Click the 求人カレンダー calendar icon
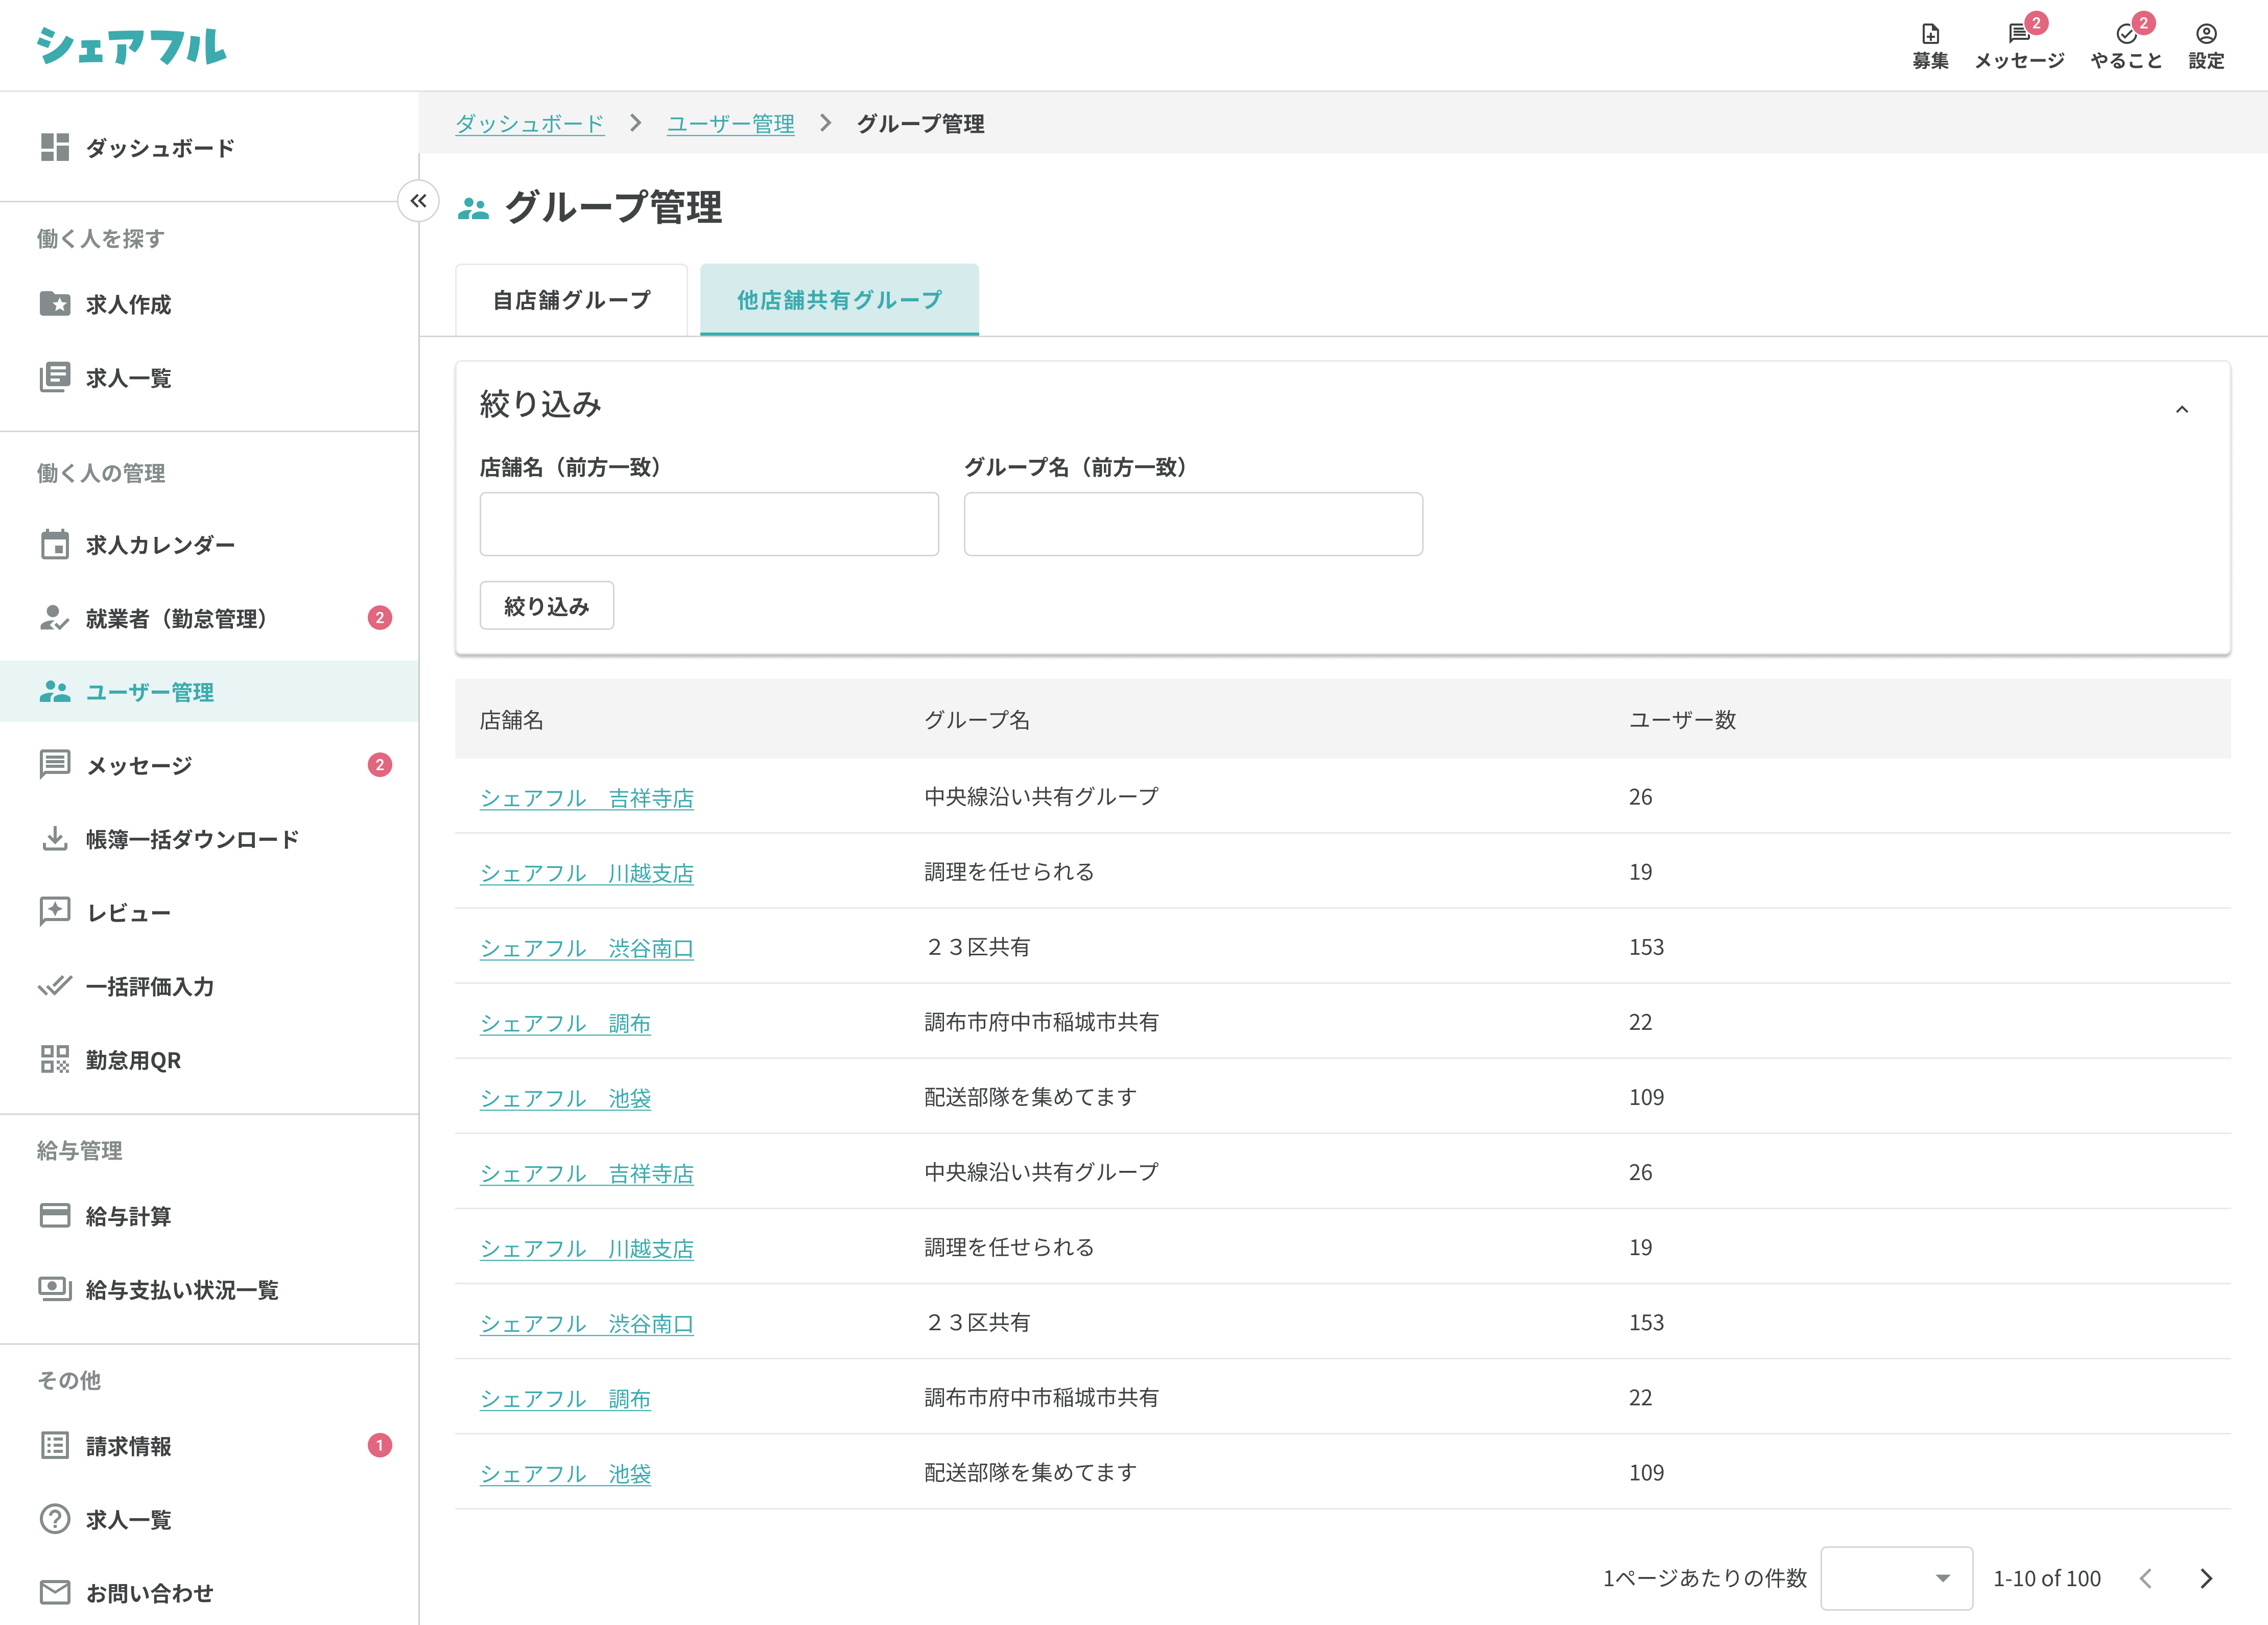The image size is (2268, 1625). (x=55, y=544)
